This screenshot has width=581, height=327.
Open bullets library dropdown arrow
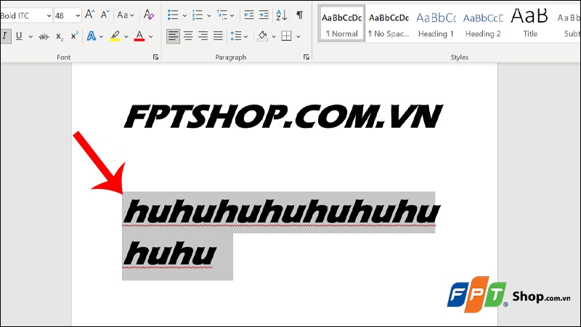pos(184,15)
